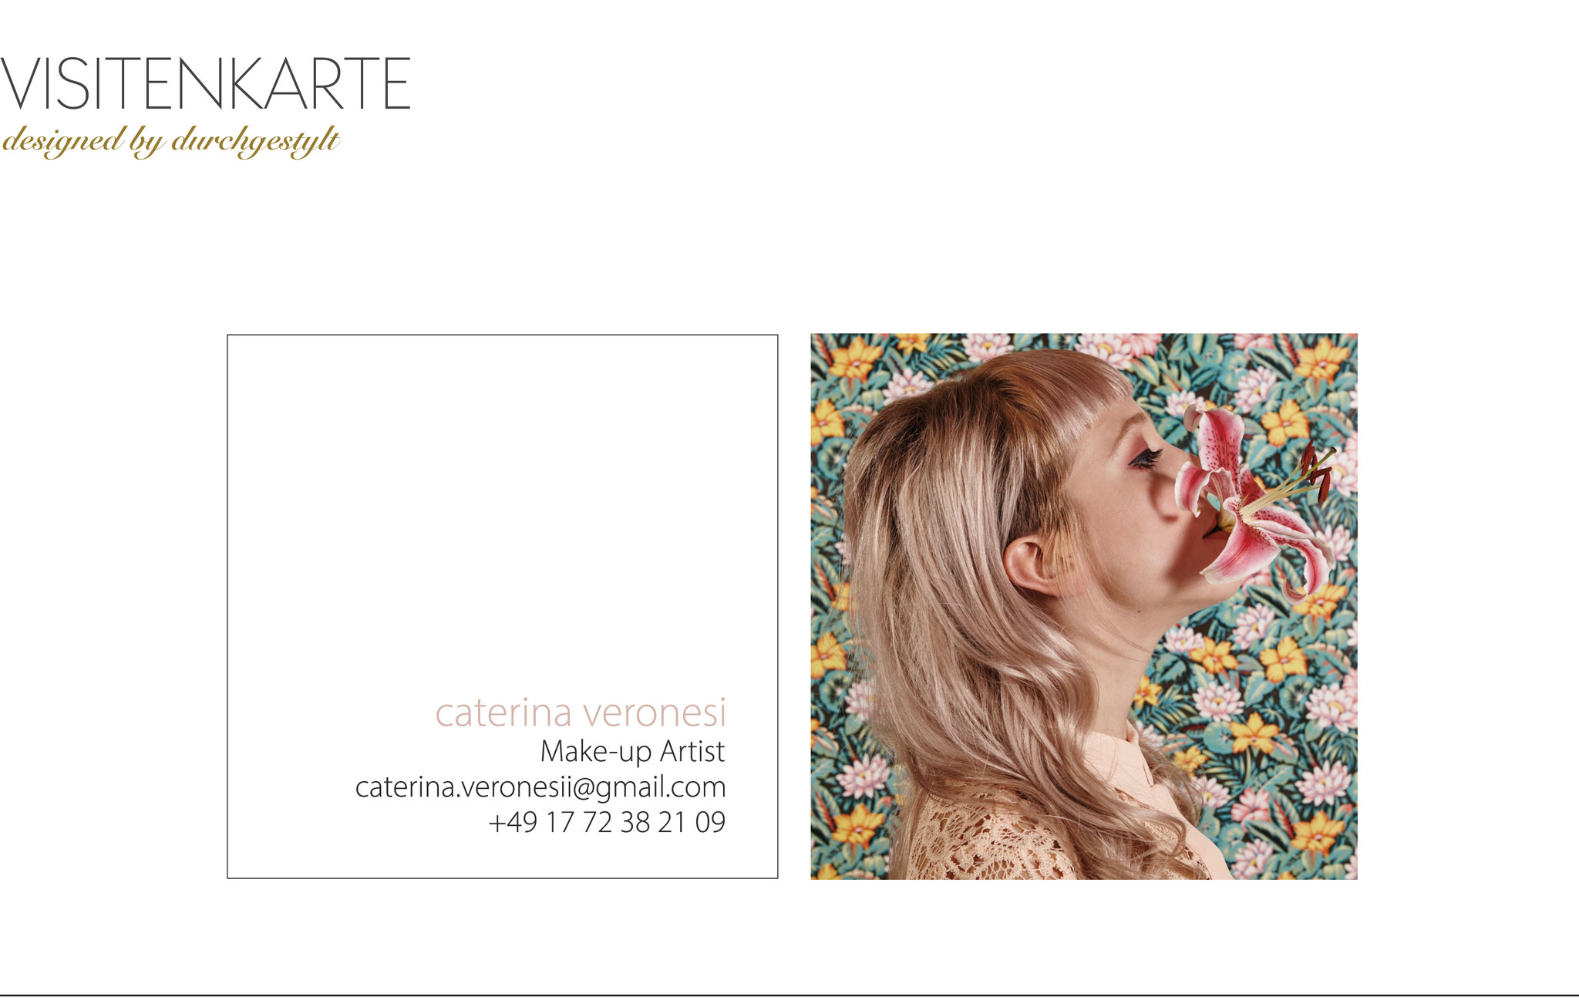The image size is (1579, 1004).
Task: Select the name 'caterina veronesi' on the card
Action: click(x=581, y=713)
